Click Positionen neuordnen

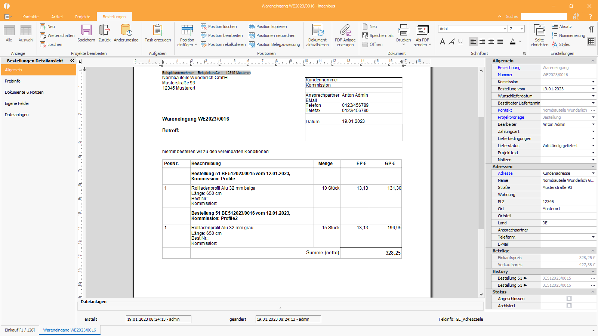272,35
